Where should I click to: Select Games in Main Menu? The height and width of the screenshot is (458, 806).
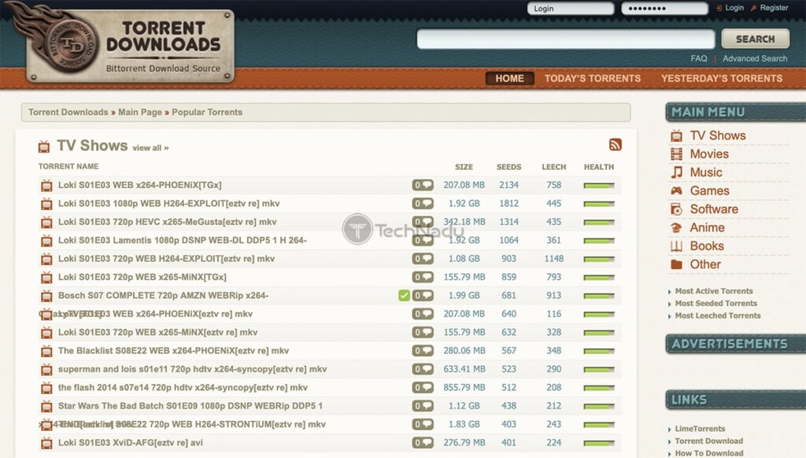tap(709, 190)
